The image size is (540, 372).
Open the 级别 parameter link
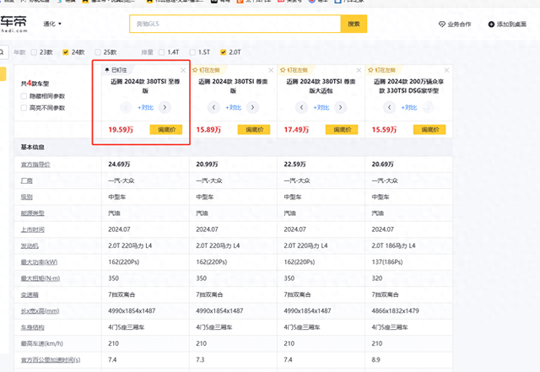click(x=26, y=197)
